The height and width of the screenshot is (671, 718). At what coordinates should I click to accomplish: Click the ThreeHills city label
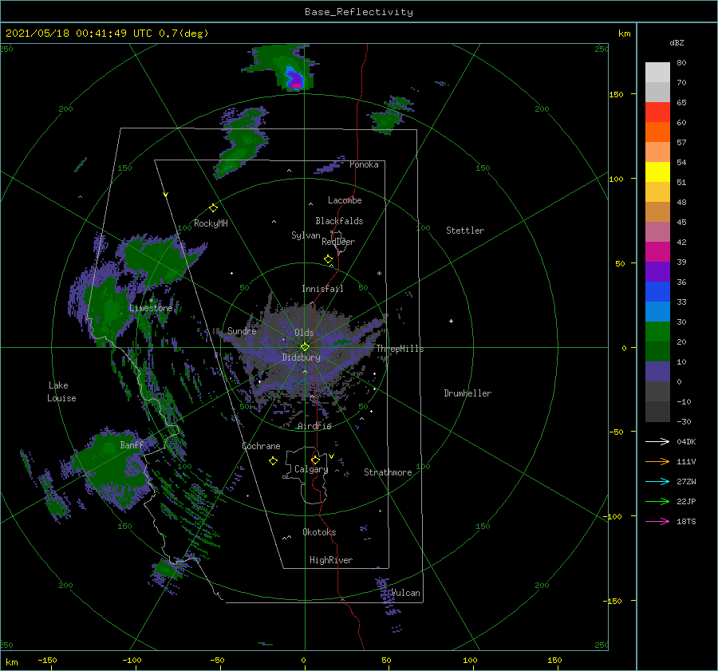[x=400, y=349]
